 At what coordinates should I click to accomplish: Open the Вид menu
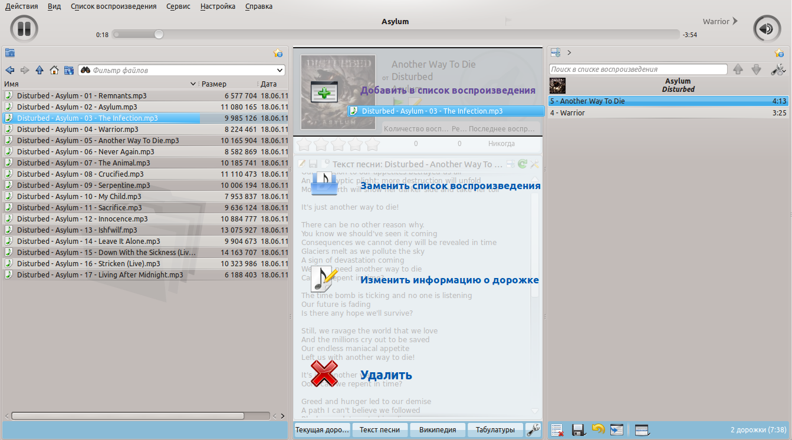[x=54, y=6]
